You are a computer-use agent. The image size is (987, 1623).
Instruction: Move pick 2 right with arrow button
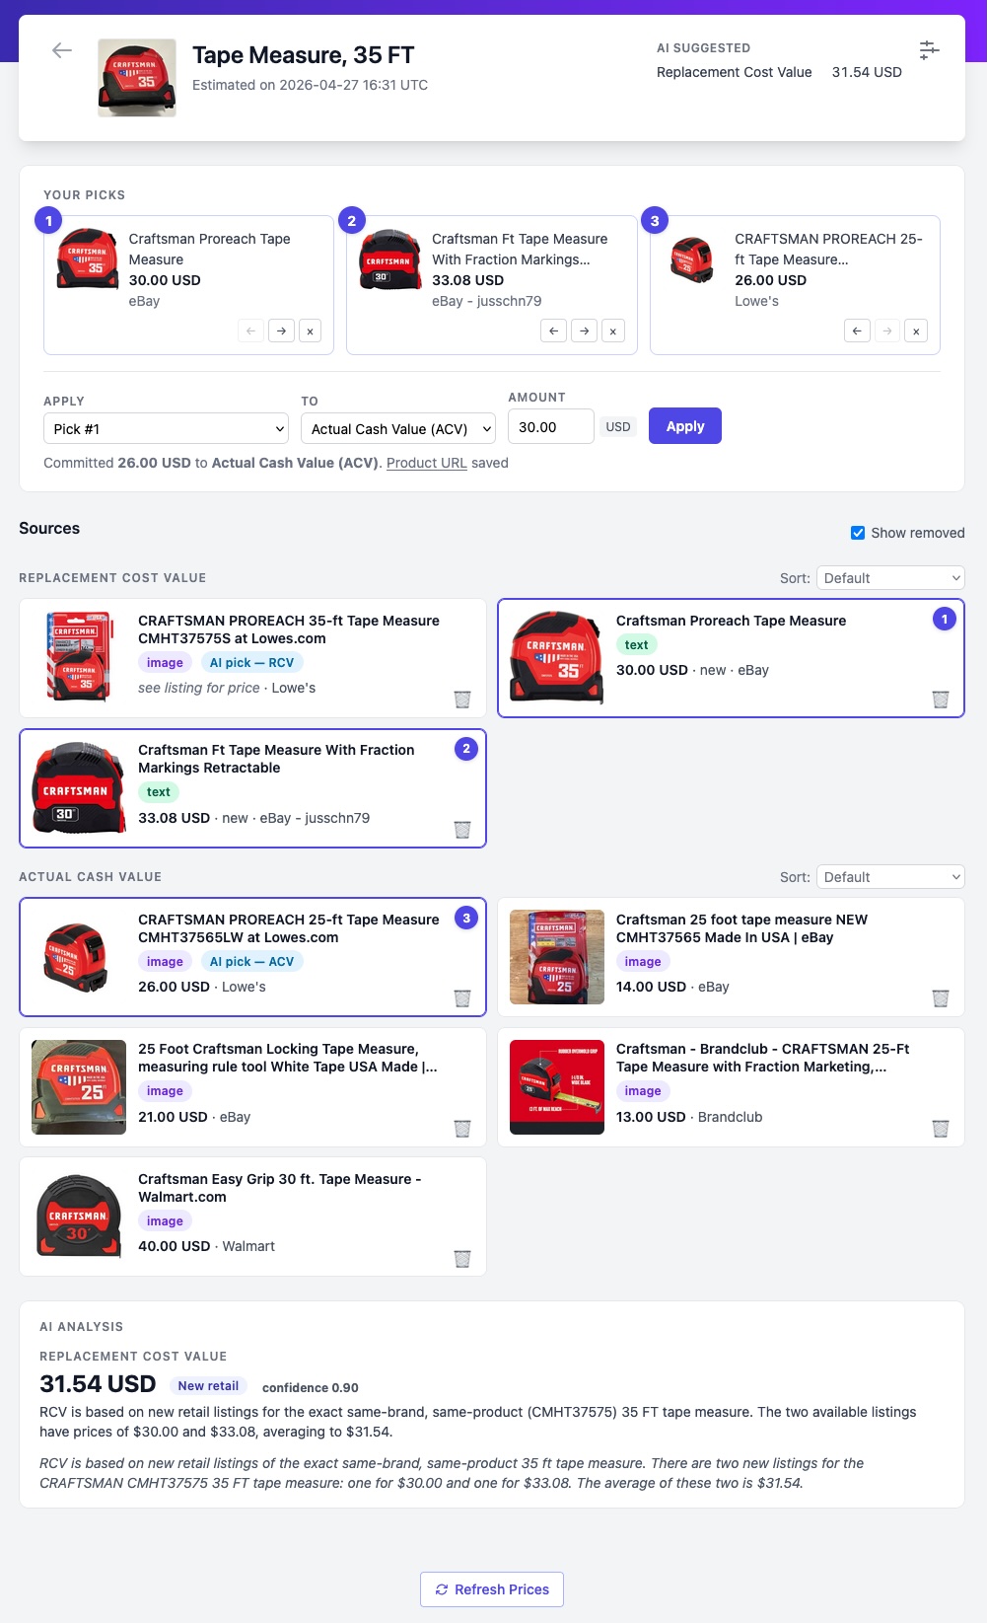585,332
